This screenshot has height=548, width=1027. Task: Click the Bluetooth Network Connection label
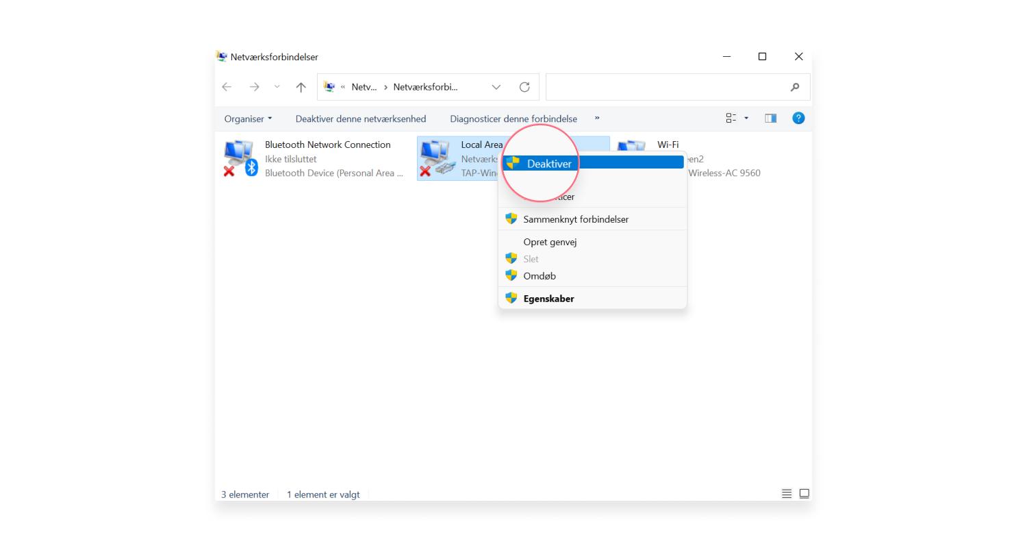click(328, 145)
